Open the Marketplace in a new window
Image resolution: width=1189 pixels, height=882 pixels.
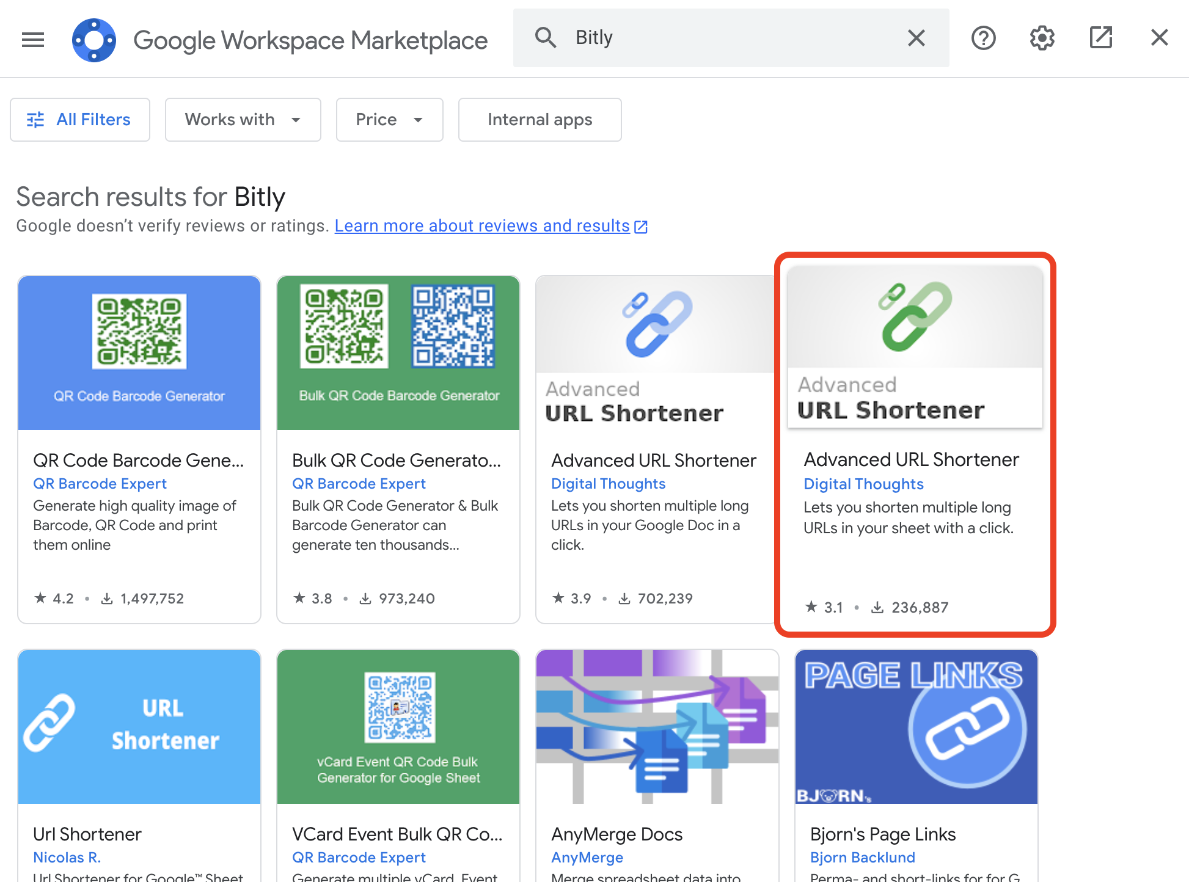pyautogui.click(x=1100, y=38)
